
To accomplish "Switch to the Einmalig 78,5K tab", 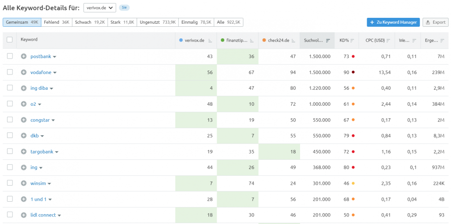I will pos(196,22).
